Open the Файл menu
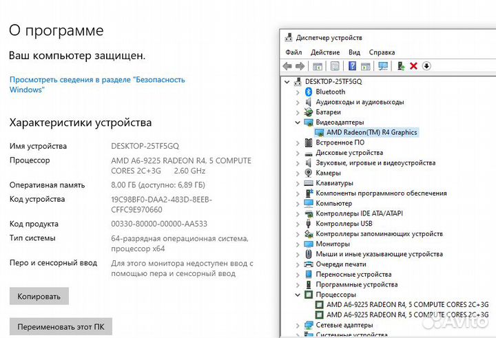Screen dimensions: 496x338 coord(293,52)
